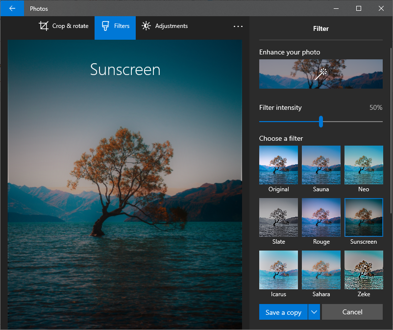Click the Cancel button
The image size is (393, 330).
tap(352, 312)
